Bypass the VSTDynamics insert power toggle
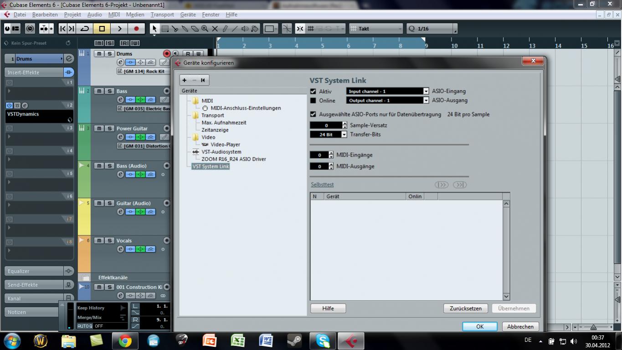The image size is (622, 350). pos(9,105)
